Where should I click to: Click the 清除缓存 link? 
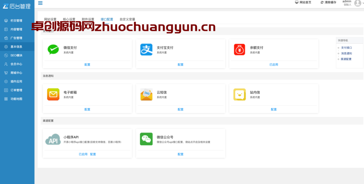330,2
